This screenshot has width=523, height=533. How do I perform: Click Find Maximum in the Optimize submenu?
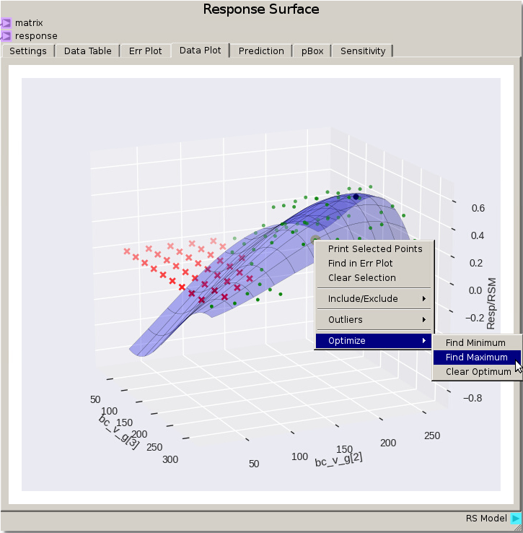(476, 357)
